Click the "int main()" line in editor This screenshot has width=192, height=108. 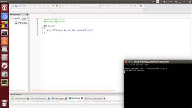pos(49,26)
